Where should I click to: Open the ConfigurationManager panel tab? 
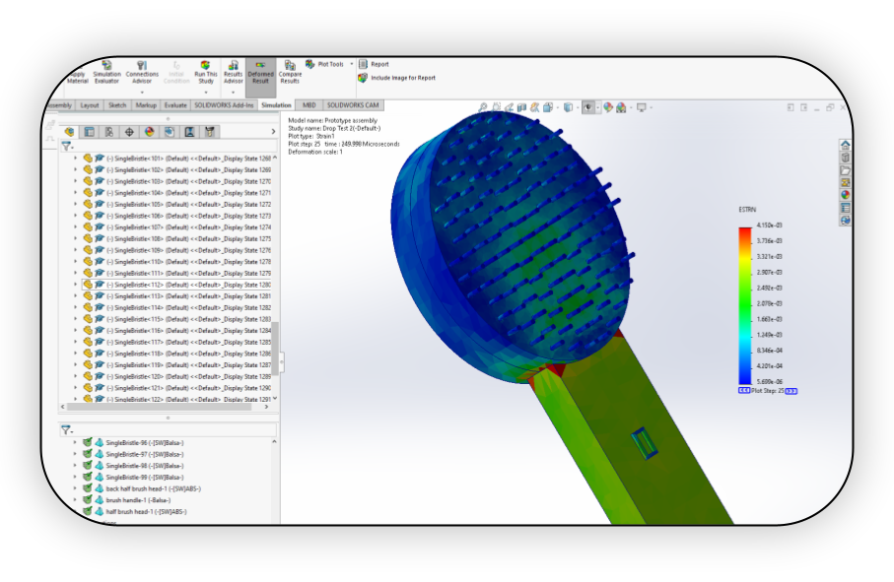(108, 132)
